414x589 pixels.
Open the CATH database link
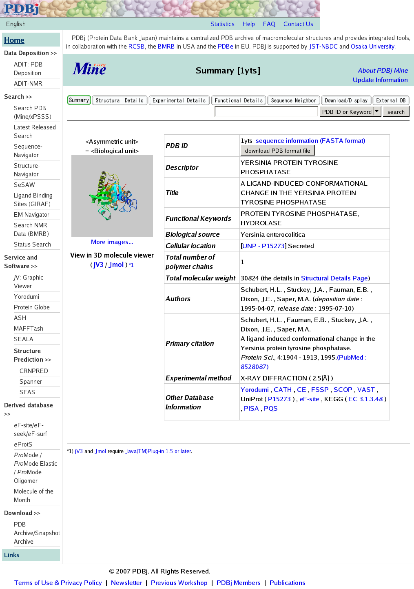[283, 390]
